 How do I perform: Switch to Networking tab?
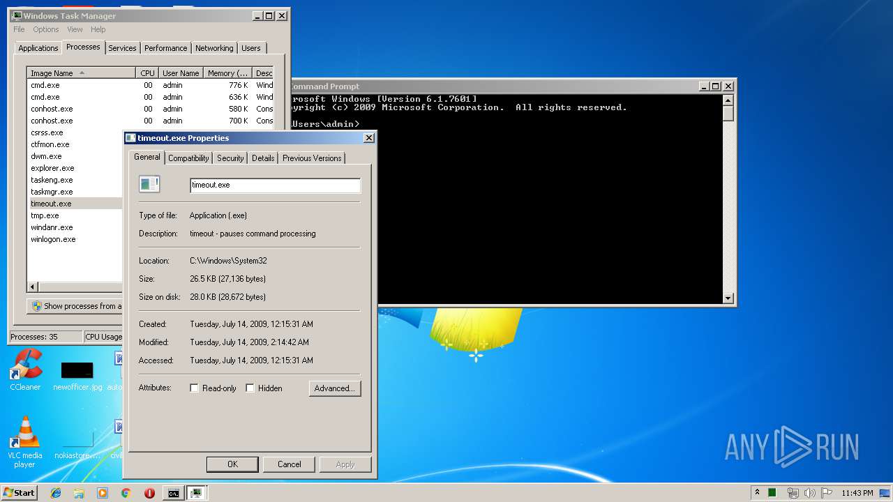pyautogui.click(x=214, y=48)
